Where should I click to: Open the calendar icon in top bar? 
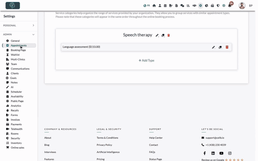(x=165, y=5)
